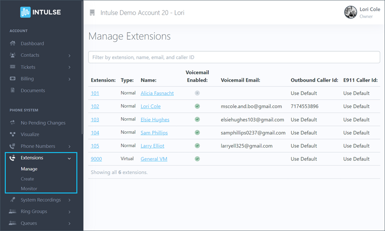This screenshot has width=385, height=231.
Task: Click the Phone Numbers handset icon
Action: [x=12, y=146]
